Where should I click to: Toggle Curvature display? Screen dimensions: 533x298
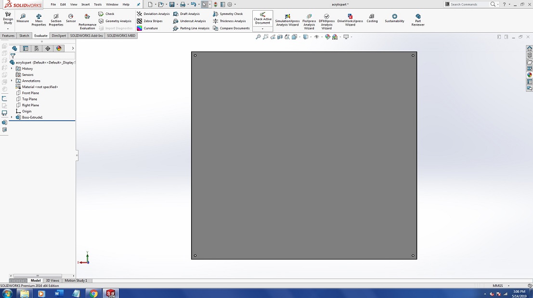147,28
